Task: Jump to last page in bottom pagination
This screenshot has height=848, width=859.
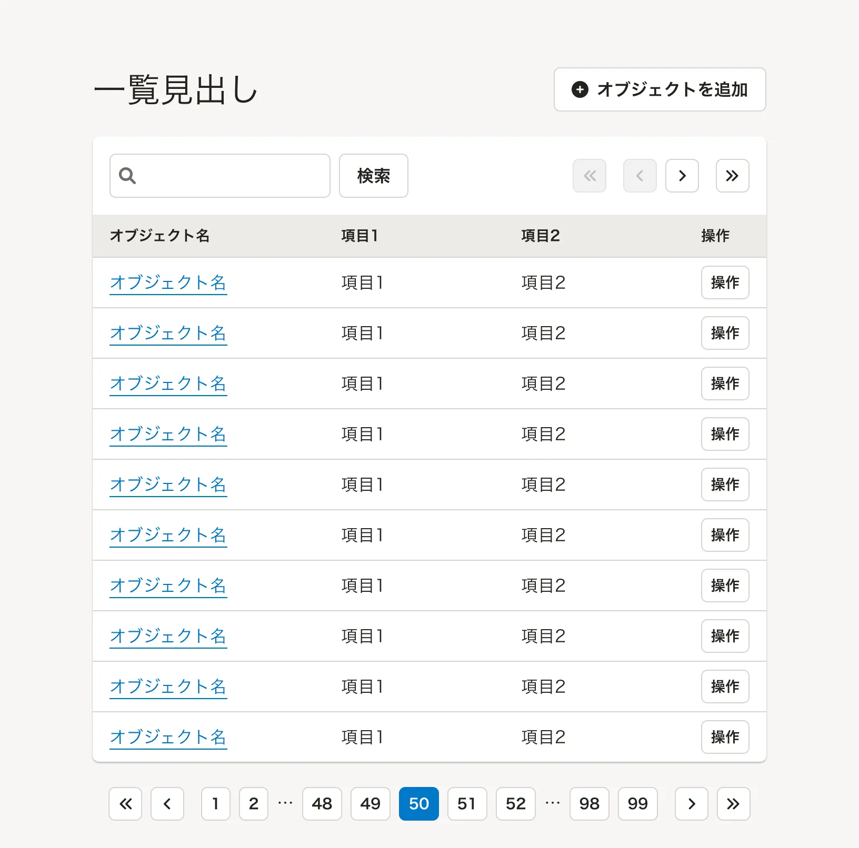Action: click(733, 804)
